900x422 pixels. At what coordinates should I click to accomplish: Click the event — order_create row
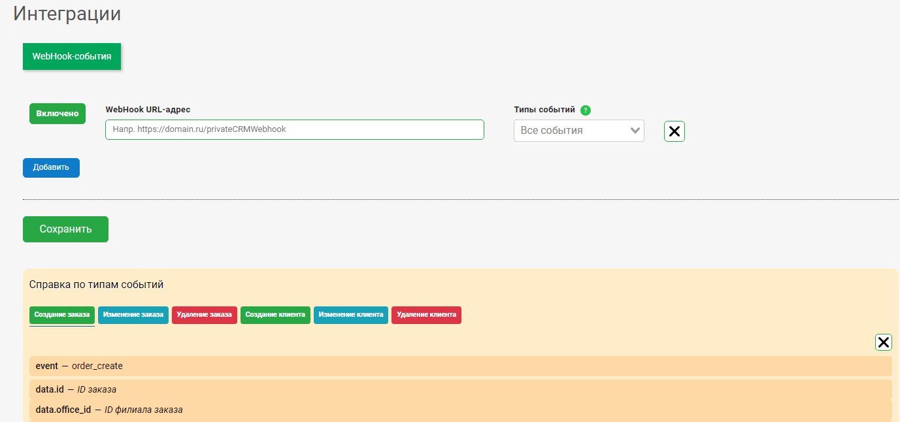(x=460, y=366)
